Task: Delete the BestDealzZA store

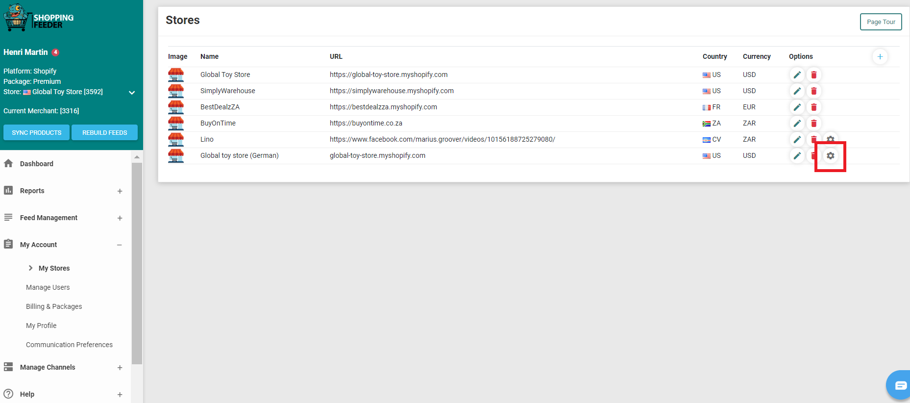Action: point(814,107)
